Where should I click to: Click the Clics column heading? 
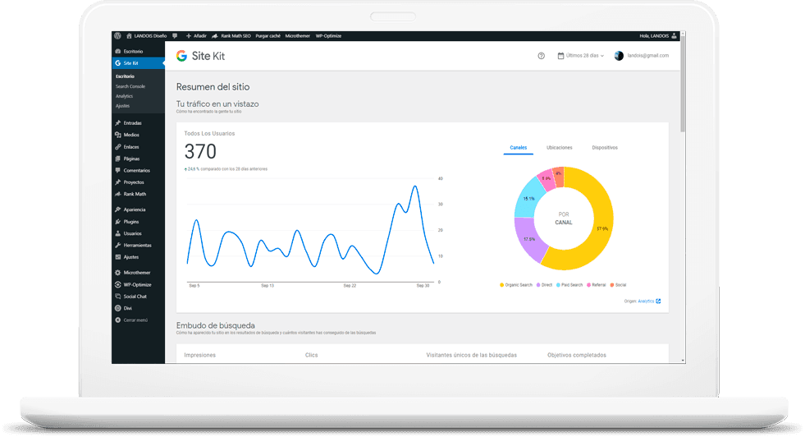[311, 355]
